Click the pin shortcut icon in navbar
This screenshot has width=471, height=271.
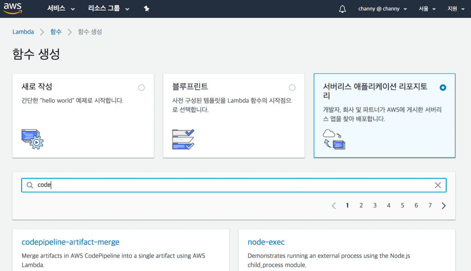[147, 9]
